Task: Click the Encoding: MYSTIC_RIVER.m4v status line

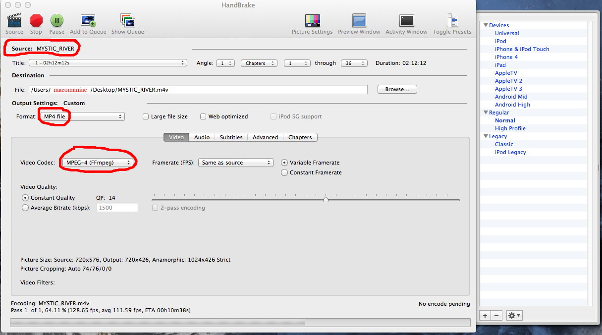Action: tap(50, 303)
